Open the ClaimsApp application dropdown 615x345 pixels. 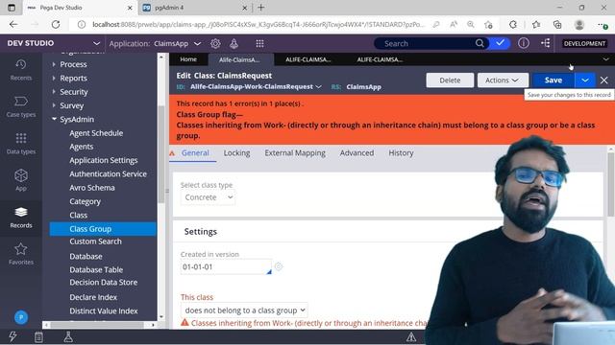tap(197, 43)
